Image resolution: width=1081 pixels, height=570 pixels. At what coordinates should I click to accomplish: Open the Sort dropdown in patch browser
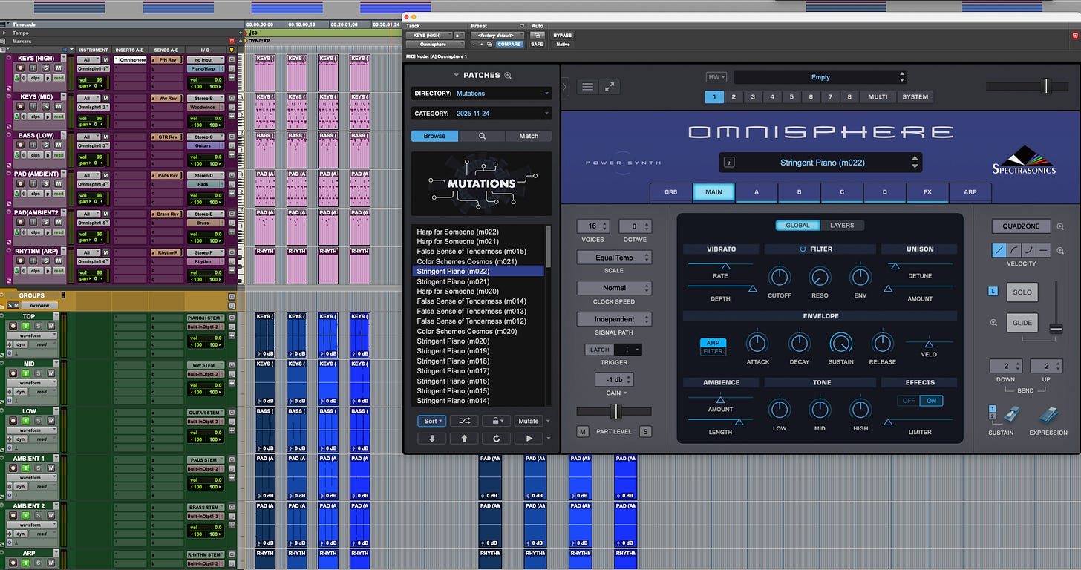coord(431,421)
